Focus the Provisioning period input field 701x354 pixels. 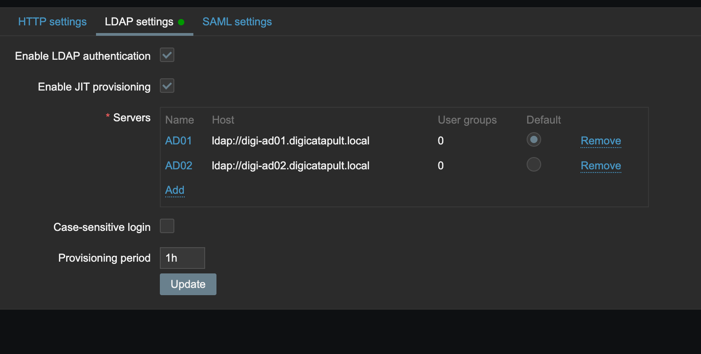pos(182,258)
